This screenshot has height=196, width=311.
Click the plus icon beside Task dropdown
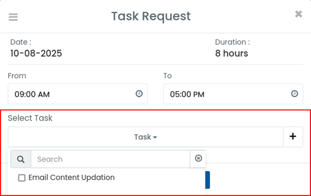click(293, 137)
